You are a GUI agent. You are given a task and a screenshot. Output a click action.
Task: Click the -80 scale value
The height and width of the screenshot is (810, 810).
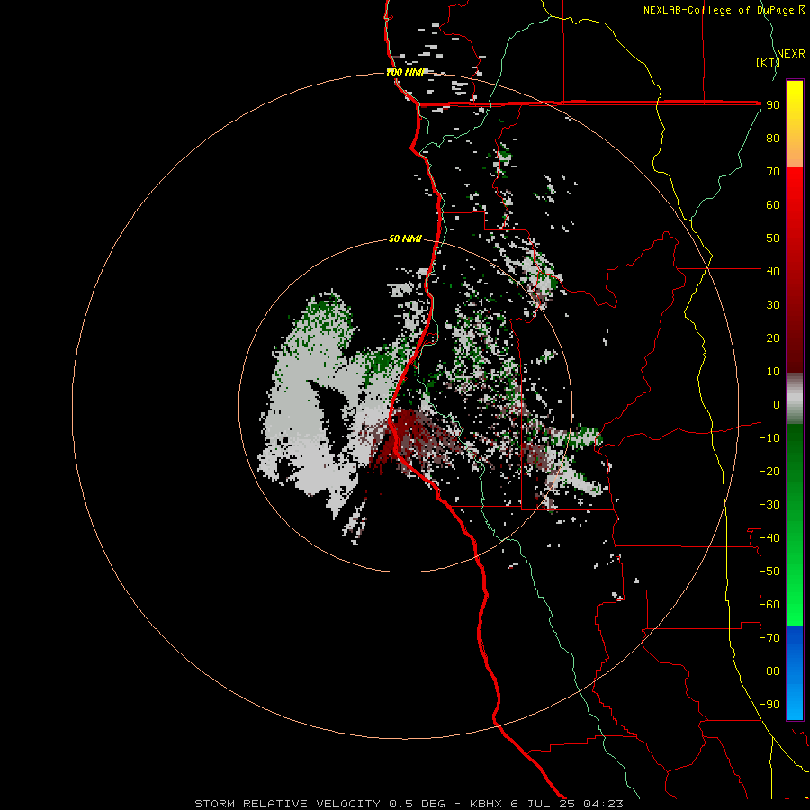769,671
